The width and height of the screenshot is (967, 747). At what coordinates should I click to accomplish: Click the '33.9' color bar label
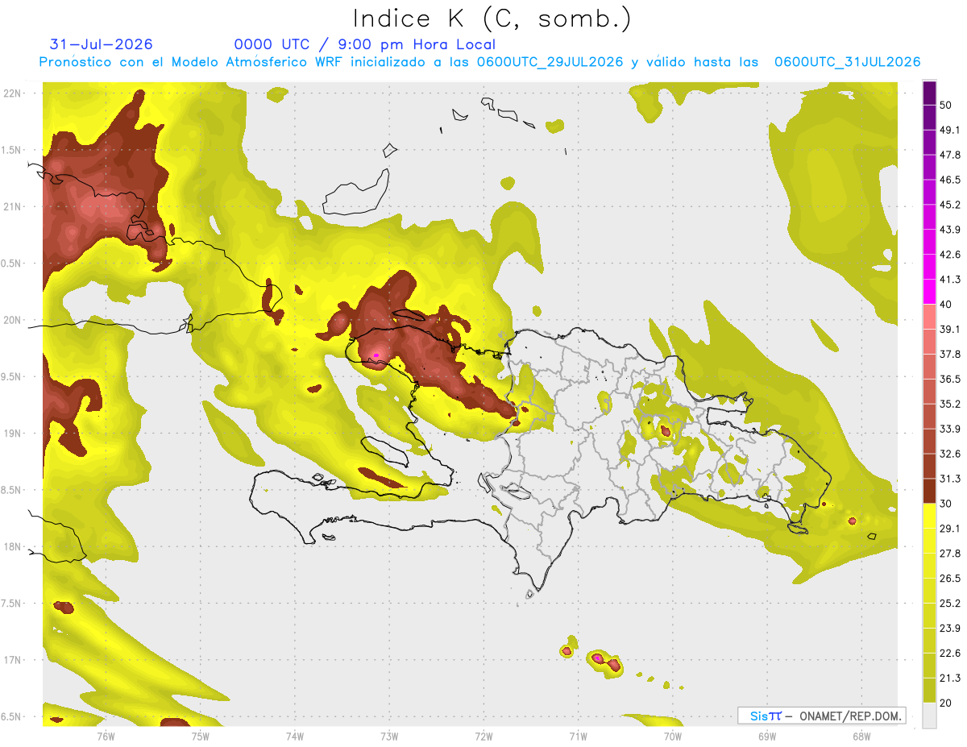click(949, 429)
